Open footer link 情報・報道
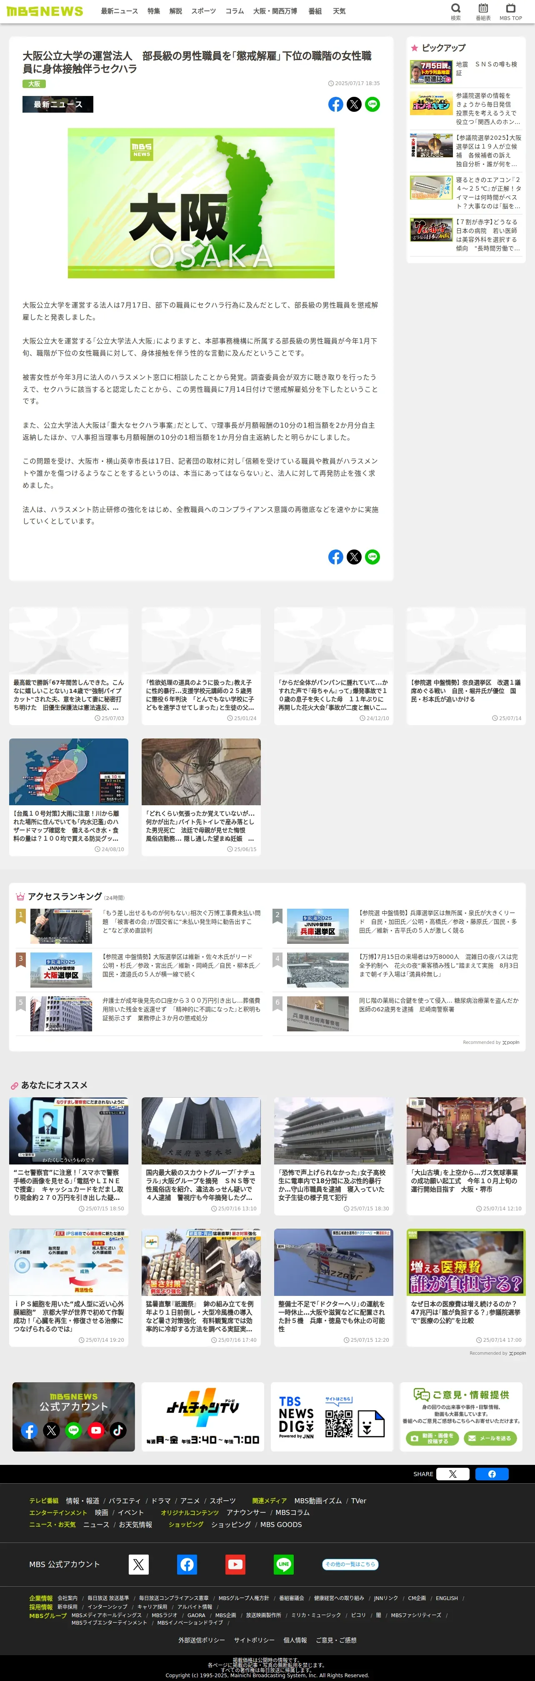 point(83,1501)
